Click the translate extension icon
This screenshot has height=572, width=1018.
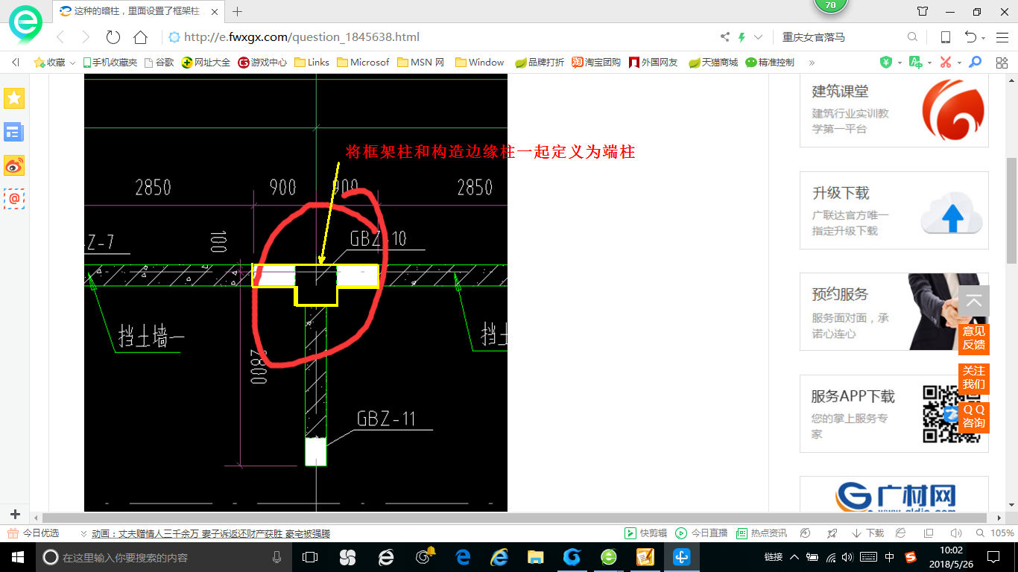click(915, 63)
